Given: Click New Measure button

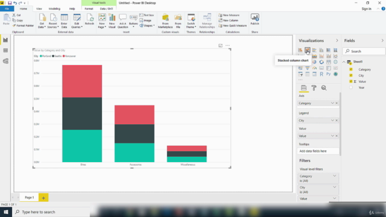Looking at the screenshot, I should pos(229,15).
